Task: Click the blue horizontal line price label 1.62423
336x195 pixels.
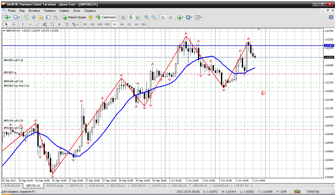Action: [x=329, y=45]
